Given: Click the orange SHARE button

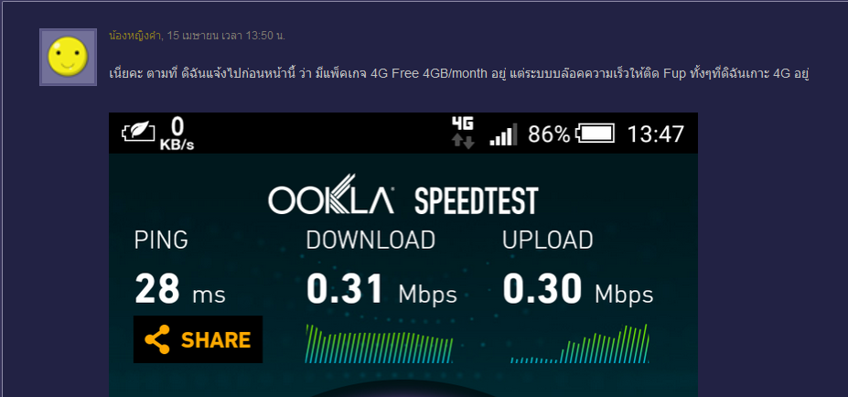Looking at the screenshot, I should (x=198, y=339).
